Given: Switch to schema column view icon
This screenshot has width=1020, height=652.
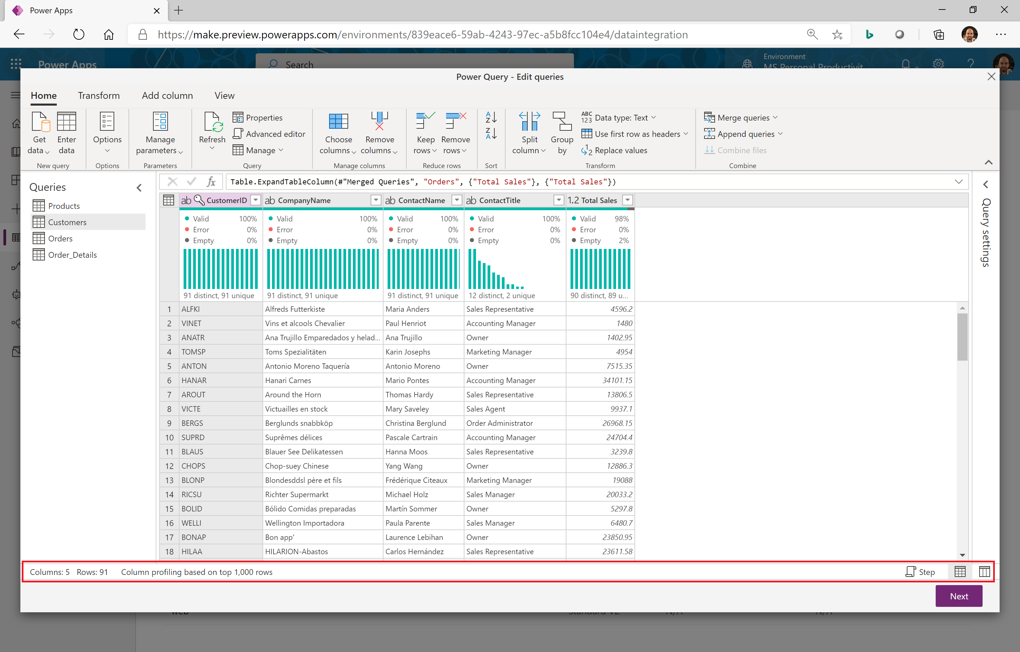Looking at the screenshot, I should coord(984,572).
